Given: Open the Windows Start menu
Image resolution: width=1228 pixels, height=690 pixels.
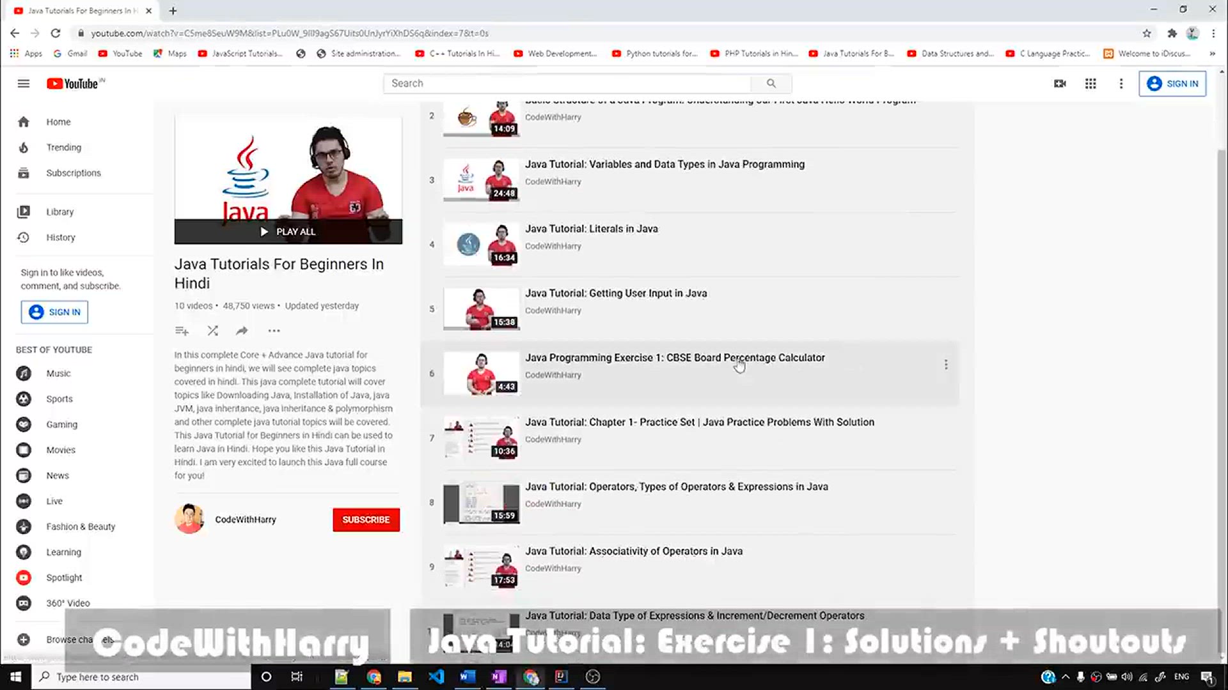Looking at the screenshot, I should pyautogui.click(x=15, y=677).
